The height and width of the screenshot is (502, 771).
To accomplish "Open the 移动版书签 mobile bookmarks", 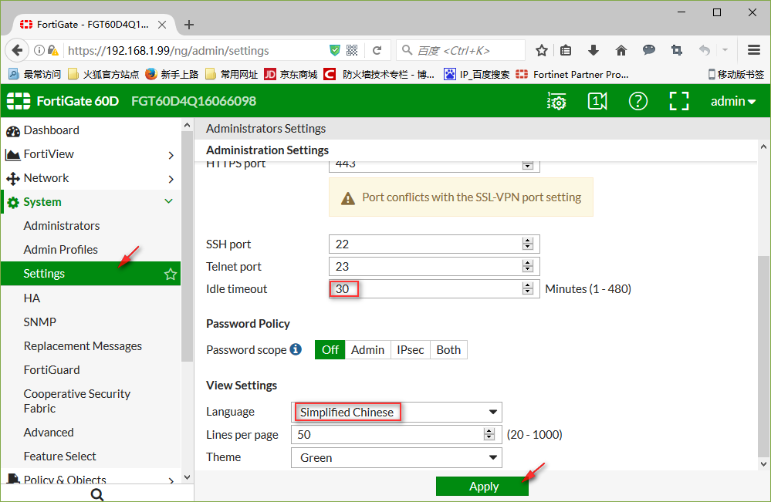I will tap(736, 74).
